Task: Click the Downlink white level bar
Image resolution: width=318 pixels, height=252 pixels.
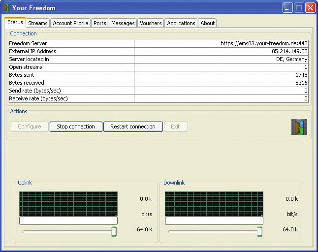Action: pos(214,220)
